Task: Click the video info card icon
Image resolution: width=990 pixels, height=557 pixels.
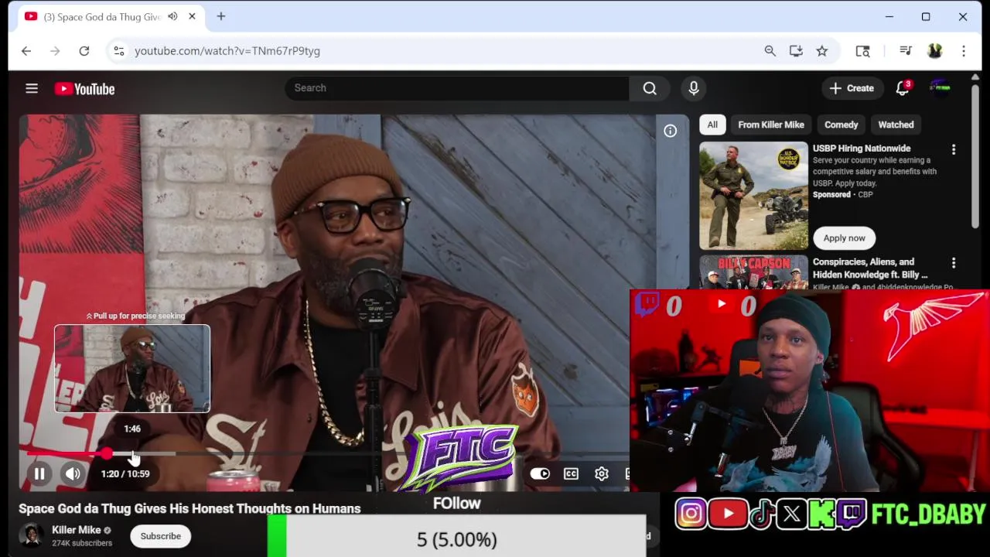Action: [671, 132]
